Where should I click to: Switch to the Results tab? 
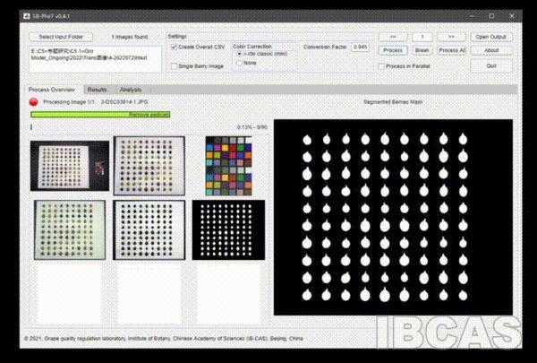pyautogui.click(x=97, y=90)
